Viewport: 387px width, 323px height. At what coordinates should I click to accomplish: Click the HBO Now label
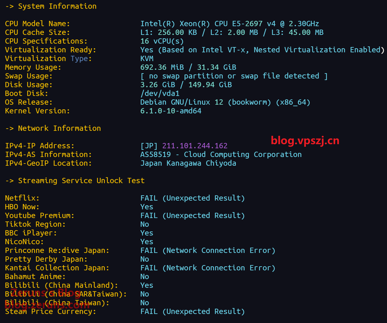pos(22,207)
